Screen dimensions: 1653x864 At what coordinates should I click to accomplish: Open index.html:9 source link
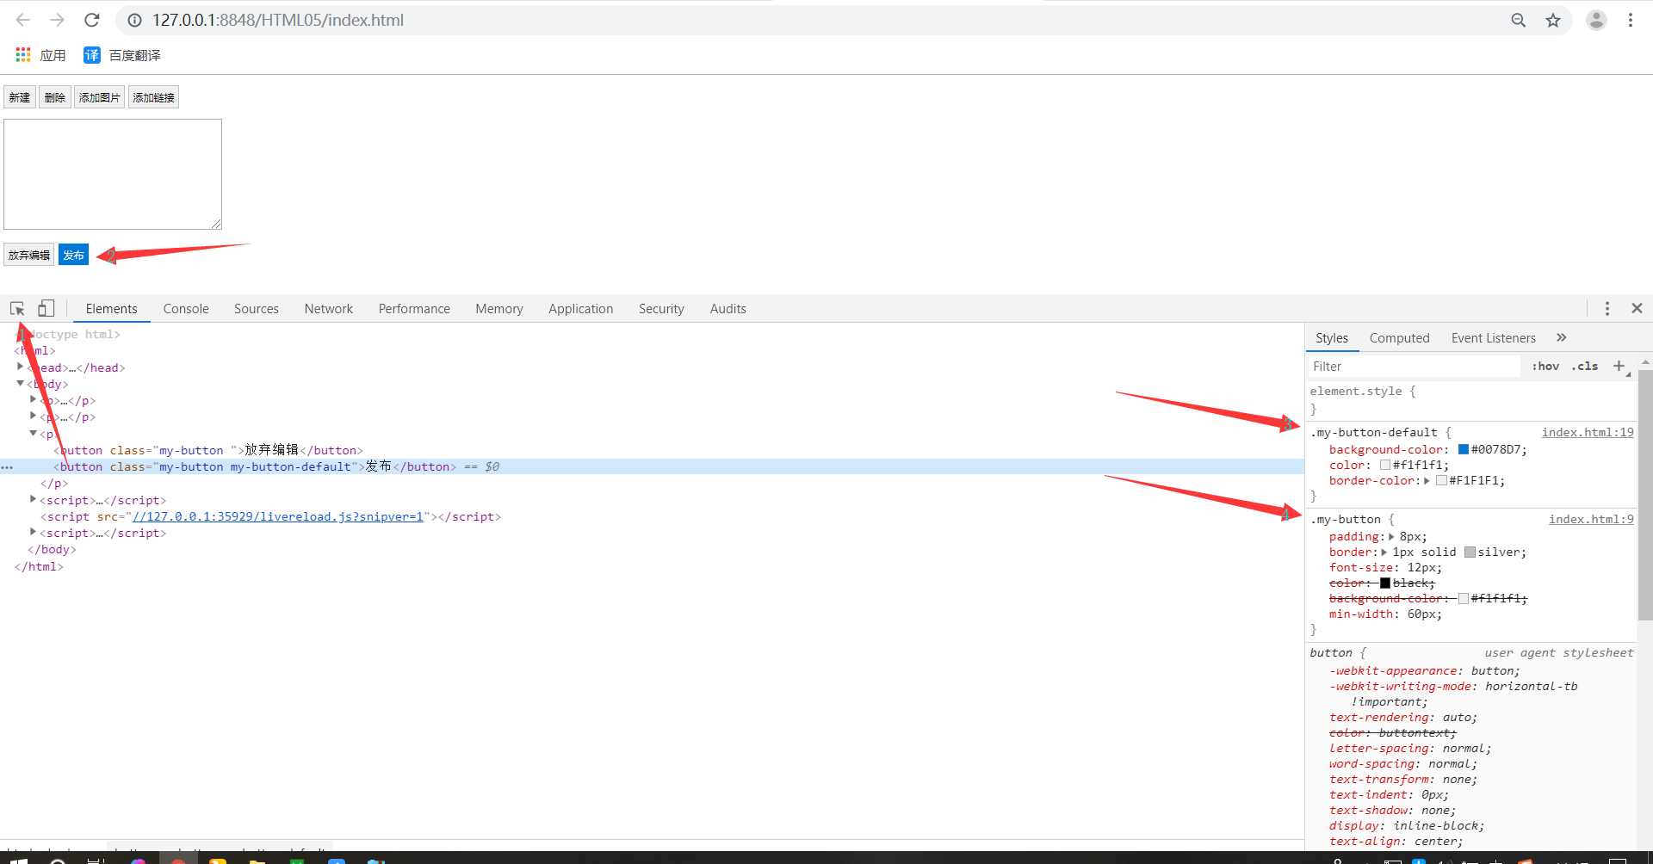[x=1591, y=519]
